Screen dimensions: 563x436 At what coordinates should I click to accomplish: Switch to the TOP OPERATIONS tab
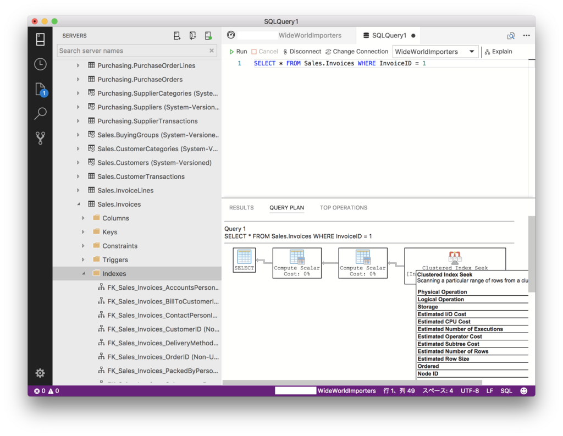343,207
